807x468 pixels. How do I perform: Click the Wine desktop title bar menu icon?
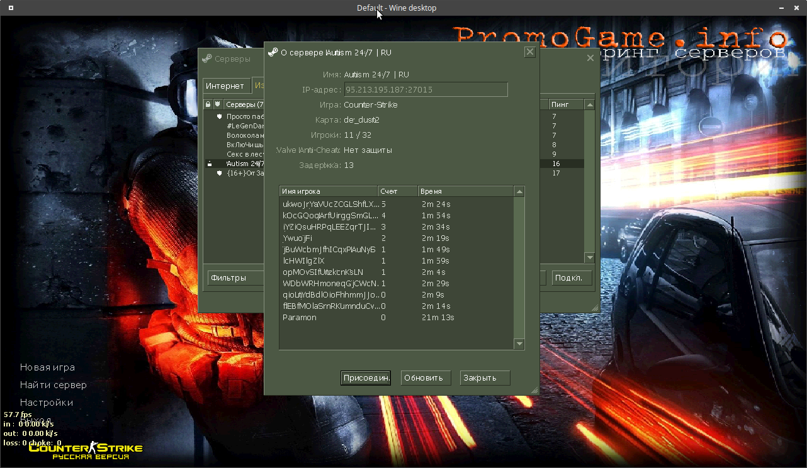pos(9,8)
